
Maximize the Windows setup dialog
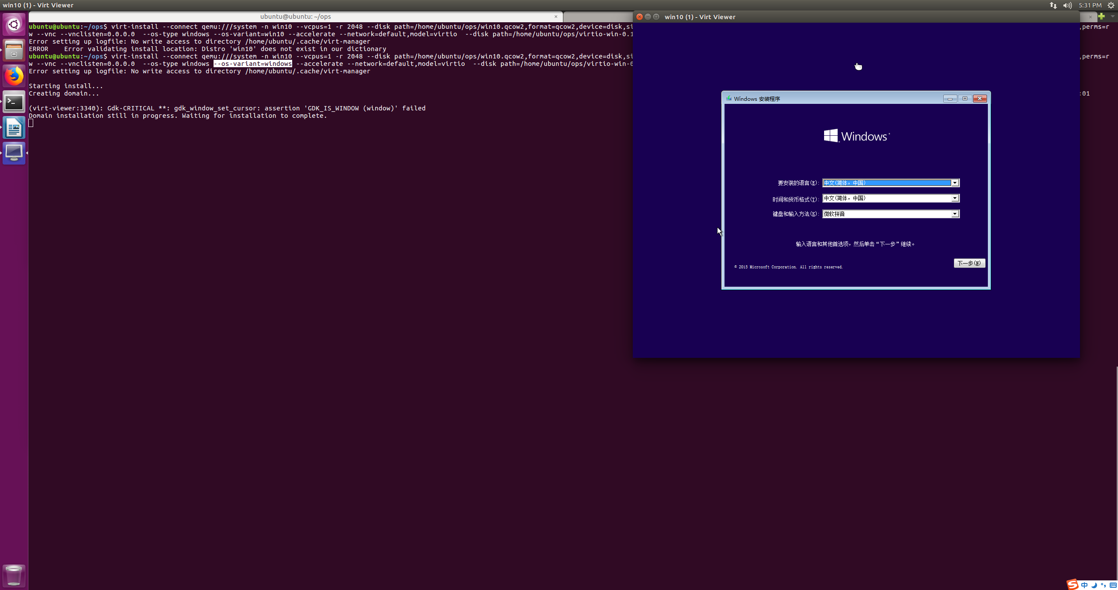[x=965, y=99]
